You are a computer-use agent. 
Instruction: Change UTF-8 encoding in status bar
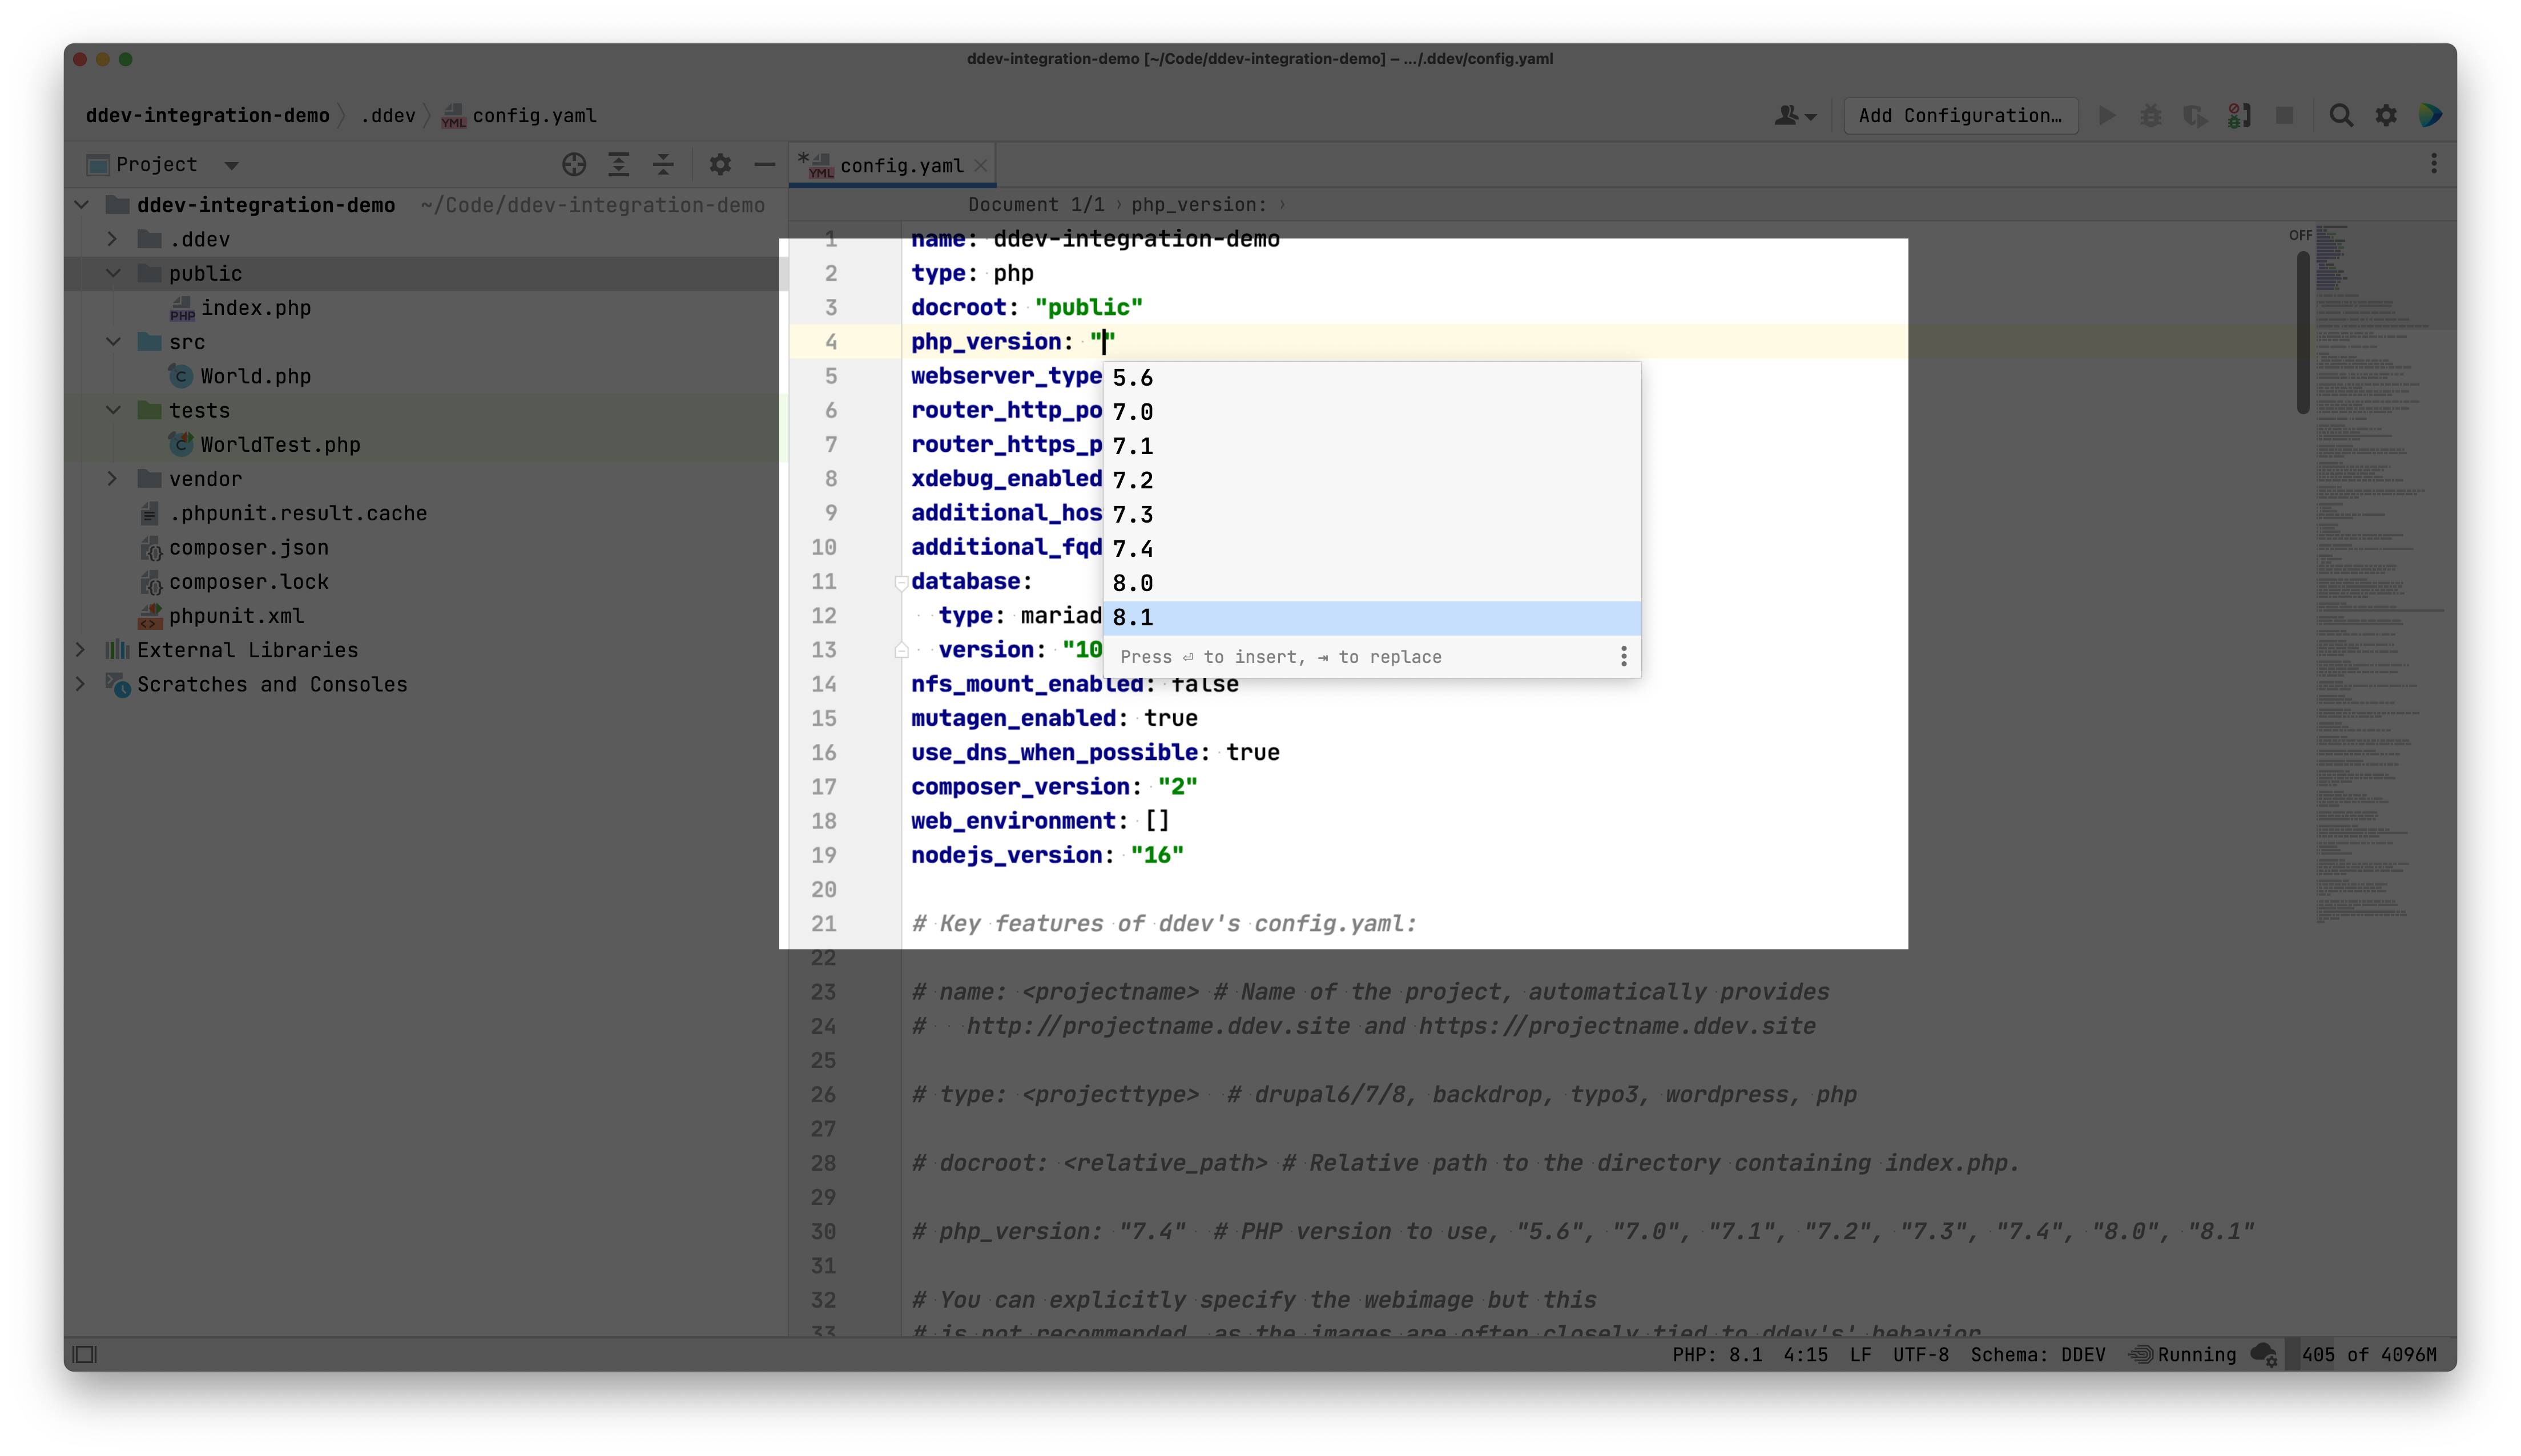1921,1355
